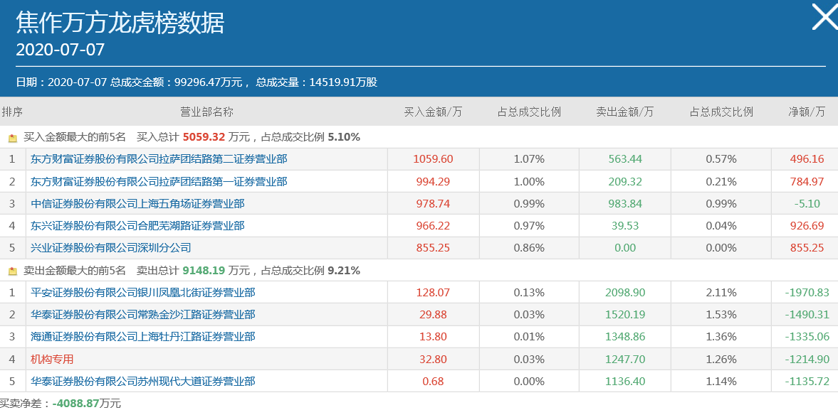Open 中信证券上海五角场证券营业部 link
838x410 pixels.
[x=137, y=204]
